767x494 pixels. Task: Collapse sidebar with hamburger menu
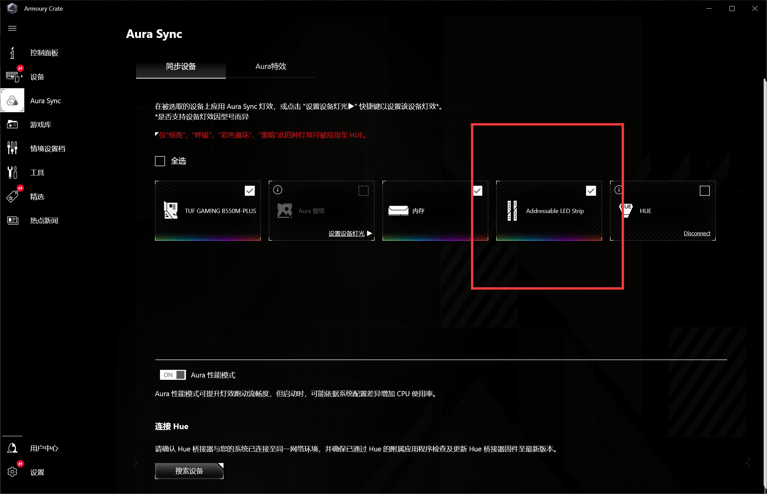[12, 29]
